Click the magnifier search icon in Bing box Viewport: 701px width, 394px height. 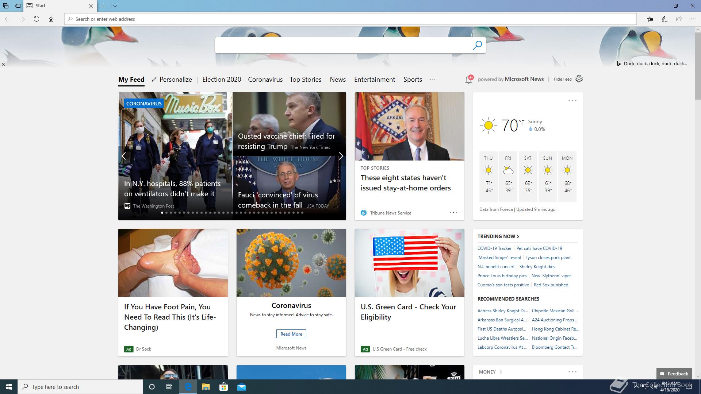tap(477, 45)
